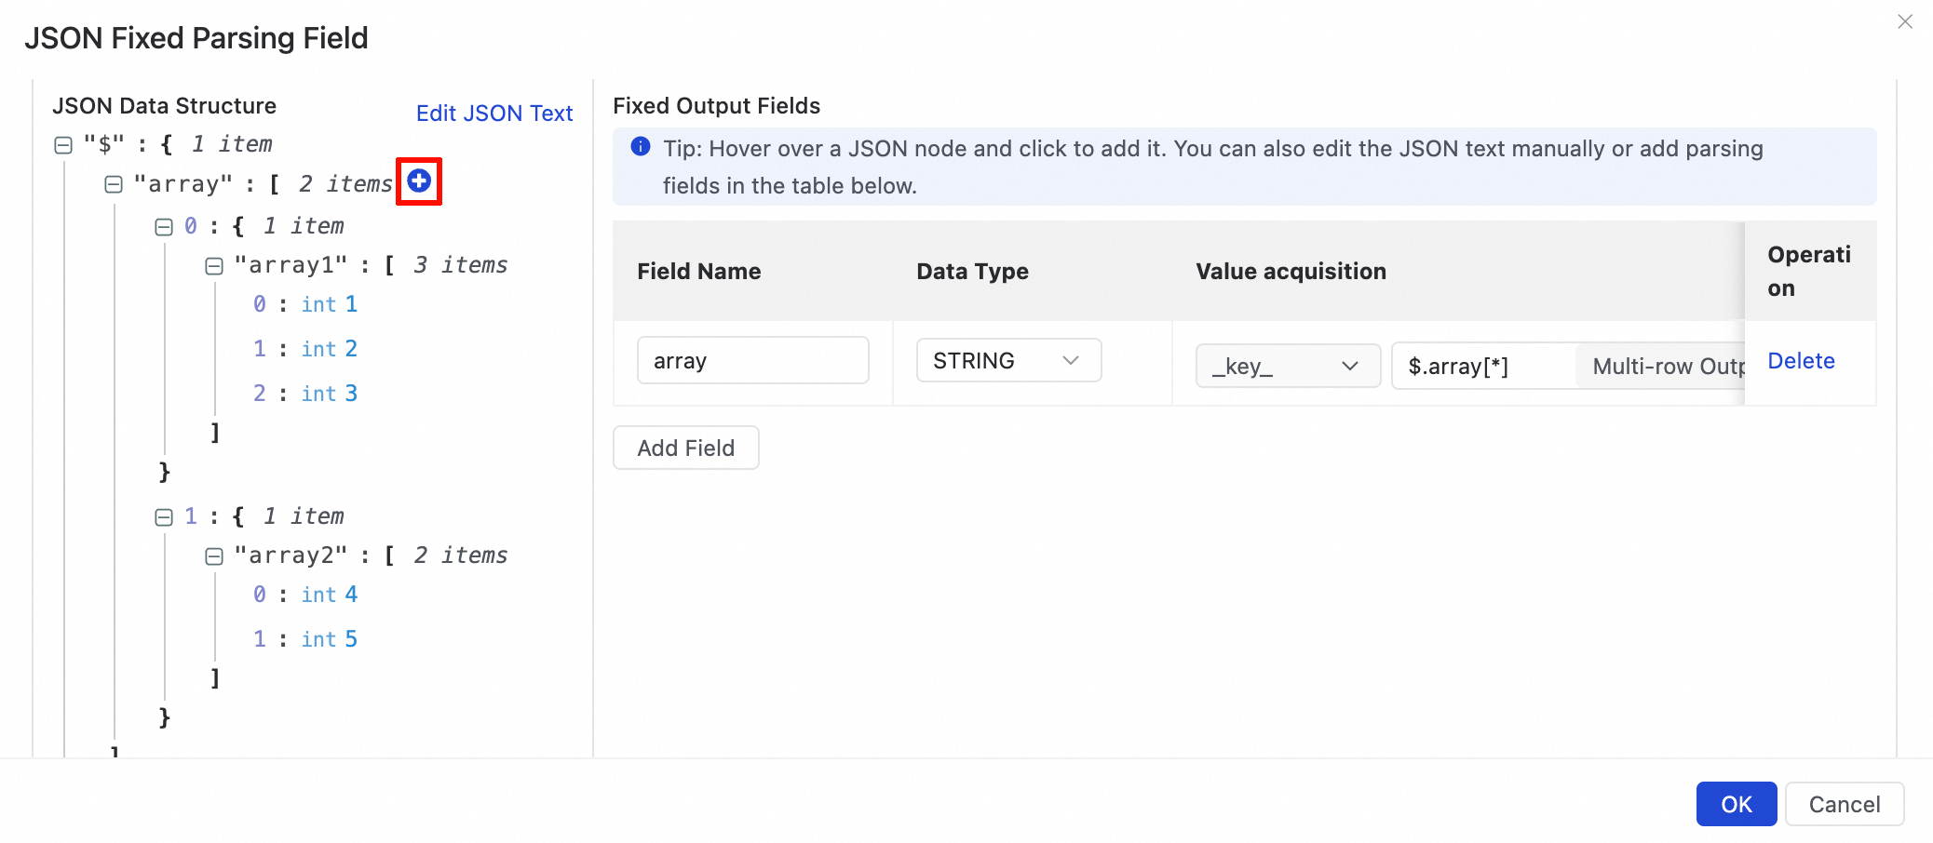This screenshot has height=843, width=1933.
Task: Open the _key_ value acquisition dropdown
Action: (x=1287, y=366)
